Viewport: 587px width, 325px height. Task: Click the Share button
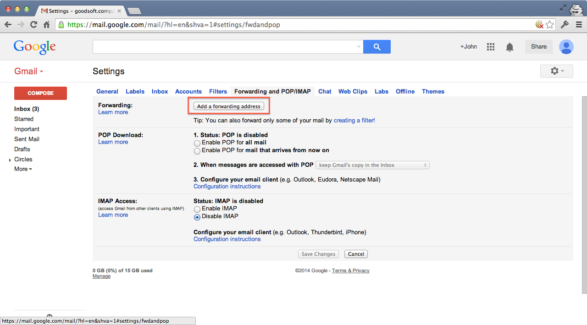(539, 47)
